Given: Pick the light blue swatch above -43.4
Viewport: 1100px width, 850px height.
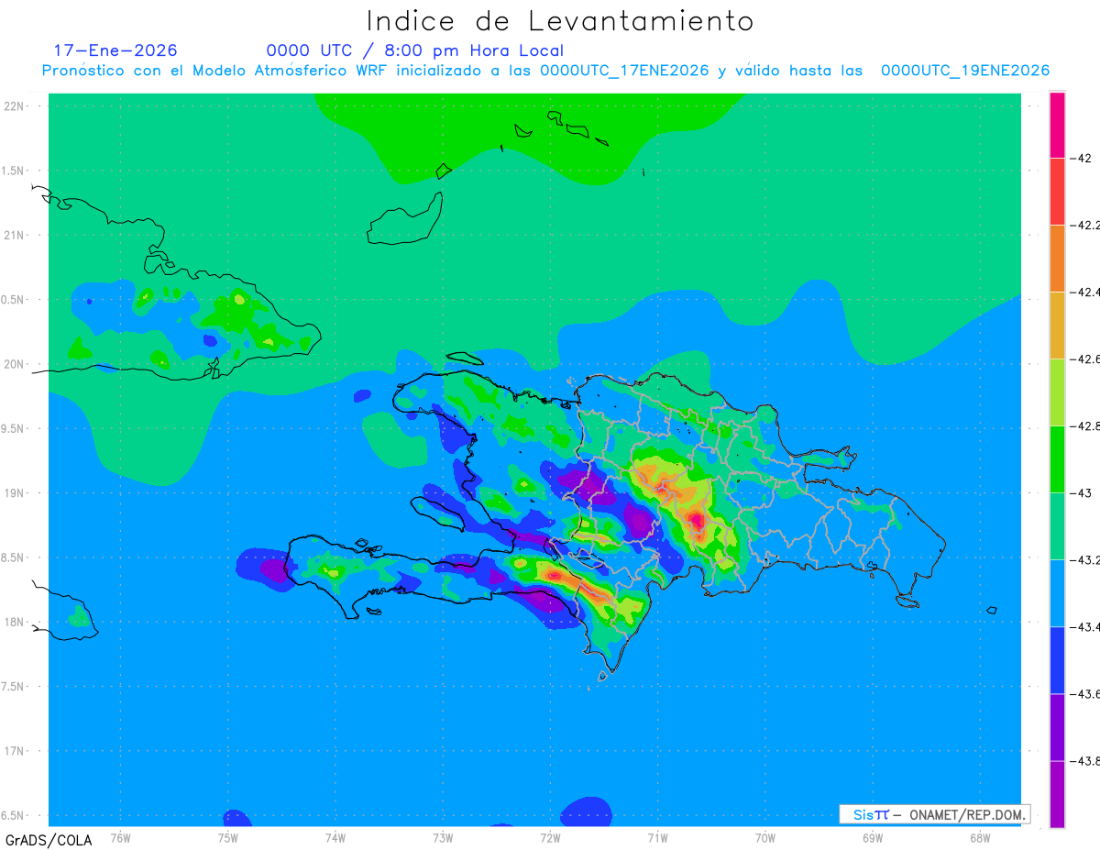Looking at the screenshot, I should [1057, 593].
